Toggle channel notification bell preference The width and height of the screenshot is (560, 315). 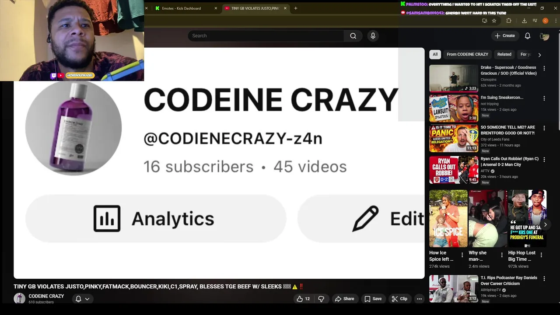pyautogui.click(x=78, y=299)
